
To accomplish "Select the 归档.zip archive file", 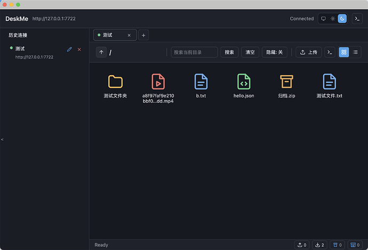I will coord(286,86).
